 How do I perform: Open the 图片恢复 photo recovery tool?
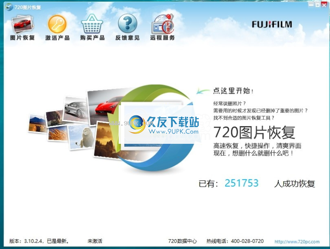point(22,28)
